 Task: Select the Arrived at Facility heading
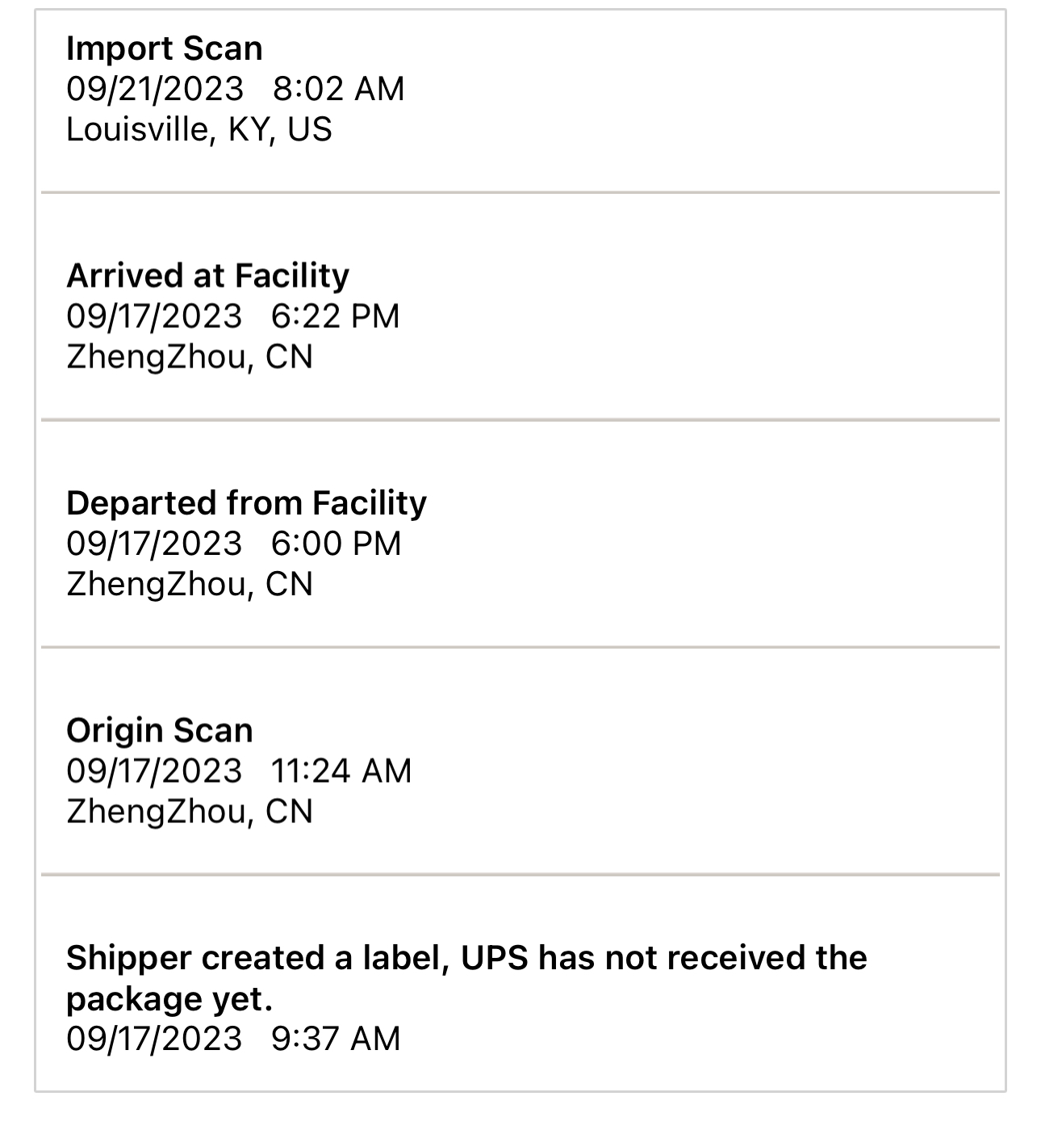click(208, 276)
